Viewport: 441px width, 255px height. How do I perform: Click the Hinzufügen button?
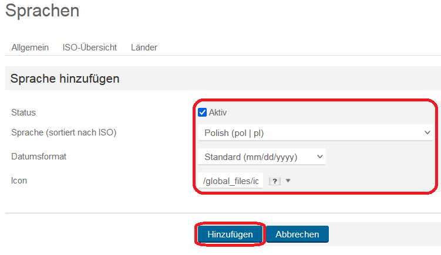[230, 234]
